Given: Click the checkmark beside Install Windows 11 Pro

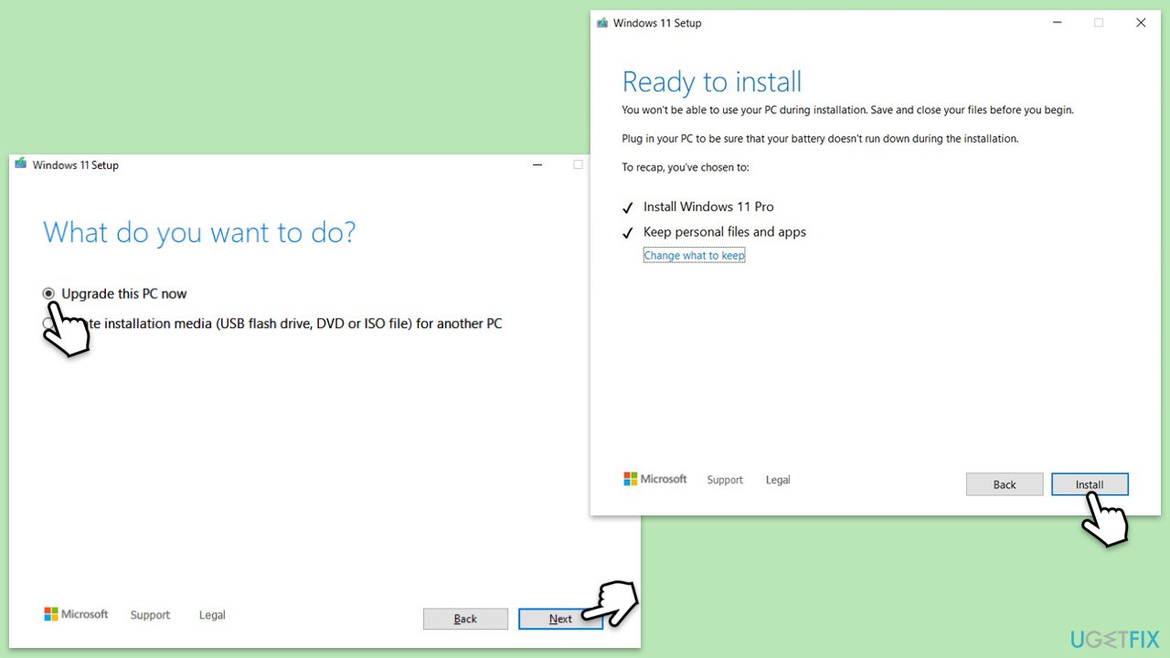Looking at the screenshot, I should (x=628, y=207).
